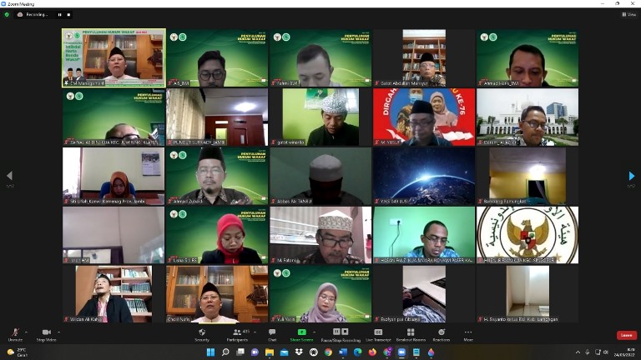This screenshot has width=641, height=360.
Task: Open Microsoft Edge from taskbar
Action: (358, 352)
